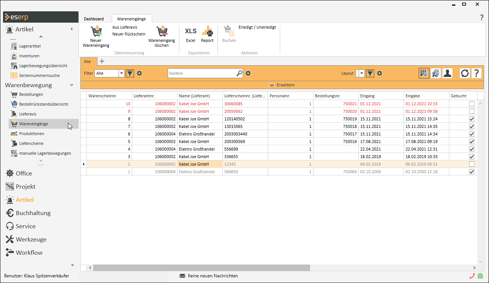Toggle Gebucht checkbox for Warenscheinnr. 4
489x283 pixels.
pos(472,149)
